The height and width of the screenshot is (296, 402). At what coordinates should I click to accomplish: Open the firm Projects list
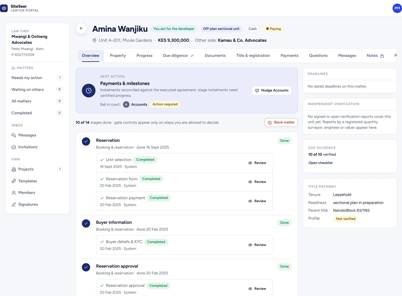[x=37, y=169]
